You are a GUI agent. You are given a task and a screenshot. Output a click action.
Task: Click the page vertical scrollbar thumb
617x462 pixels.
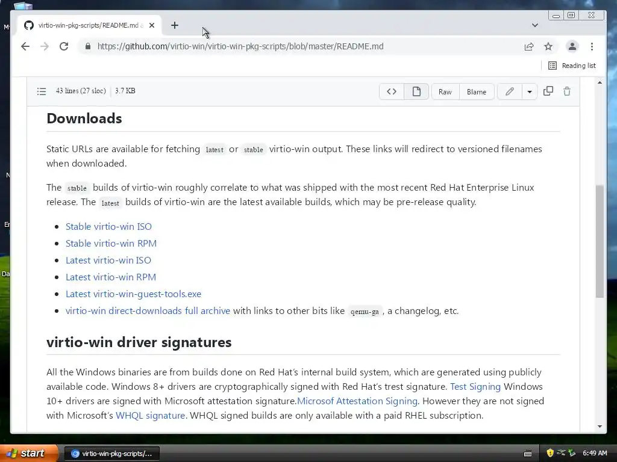click(600, 241)
